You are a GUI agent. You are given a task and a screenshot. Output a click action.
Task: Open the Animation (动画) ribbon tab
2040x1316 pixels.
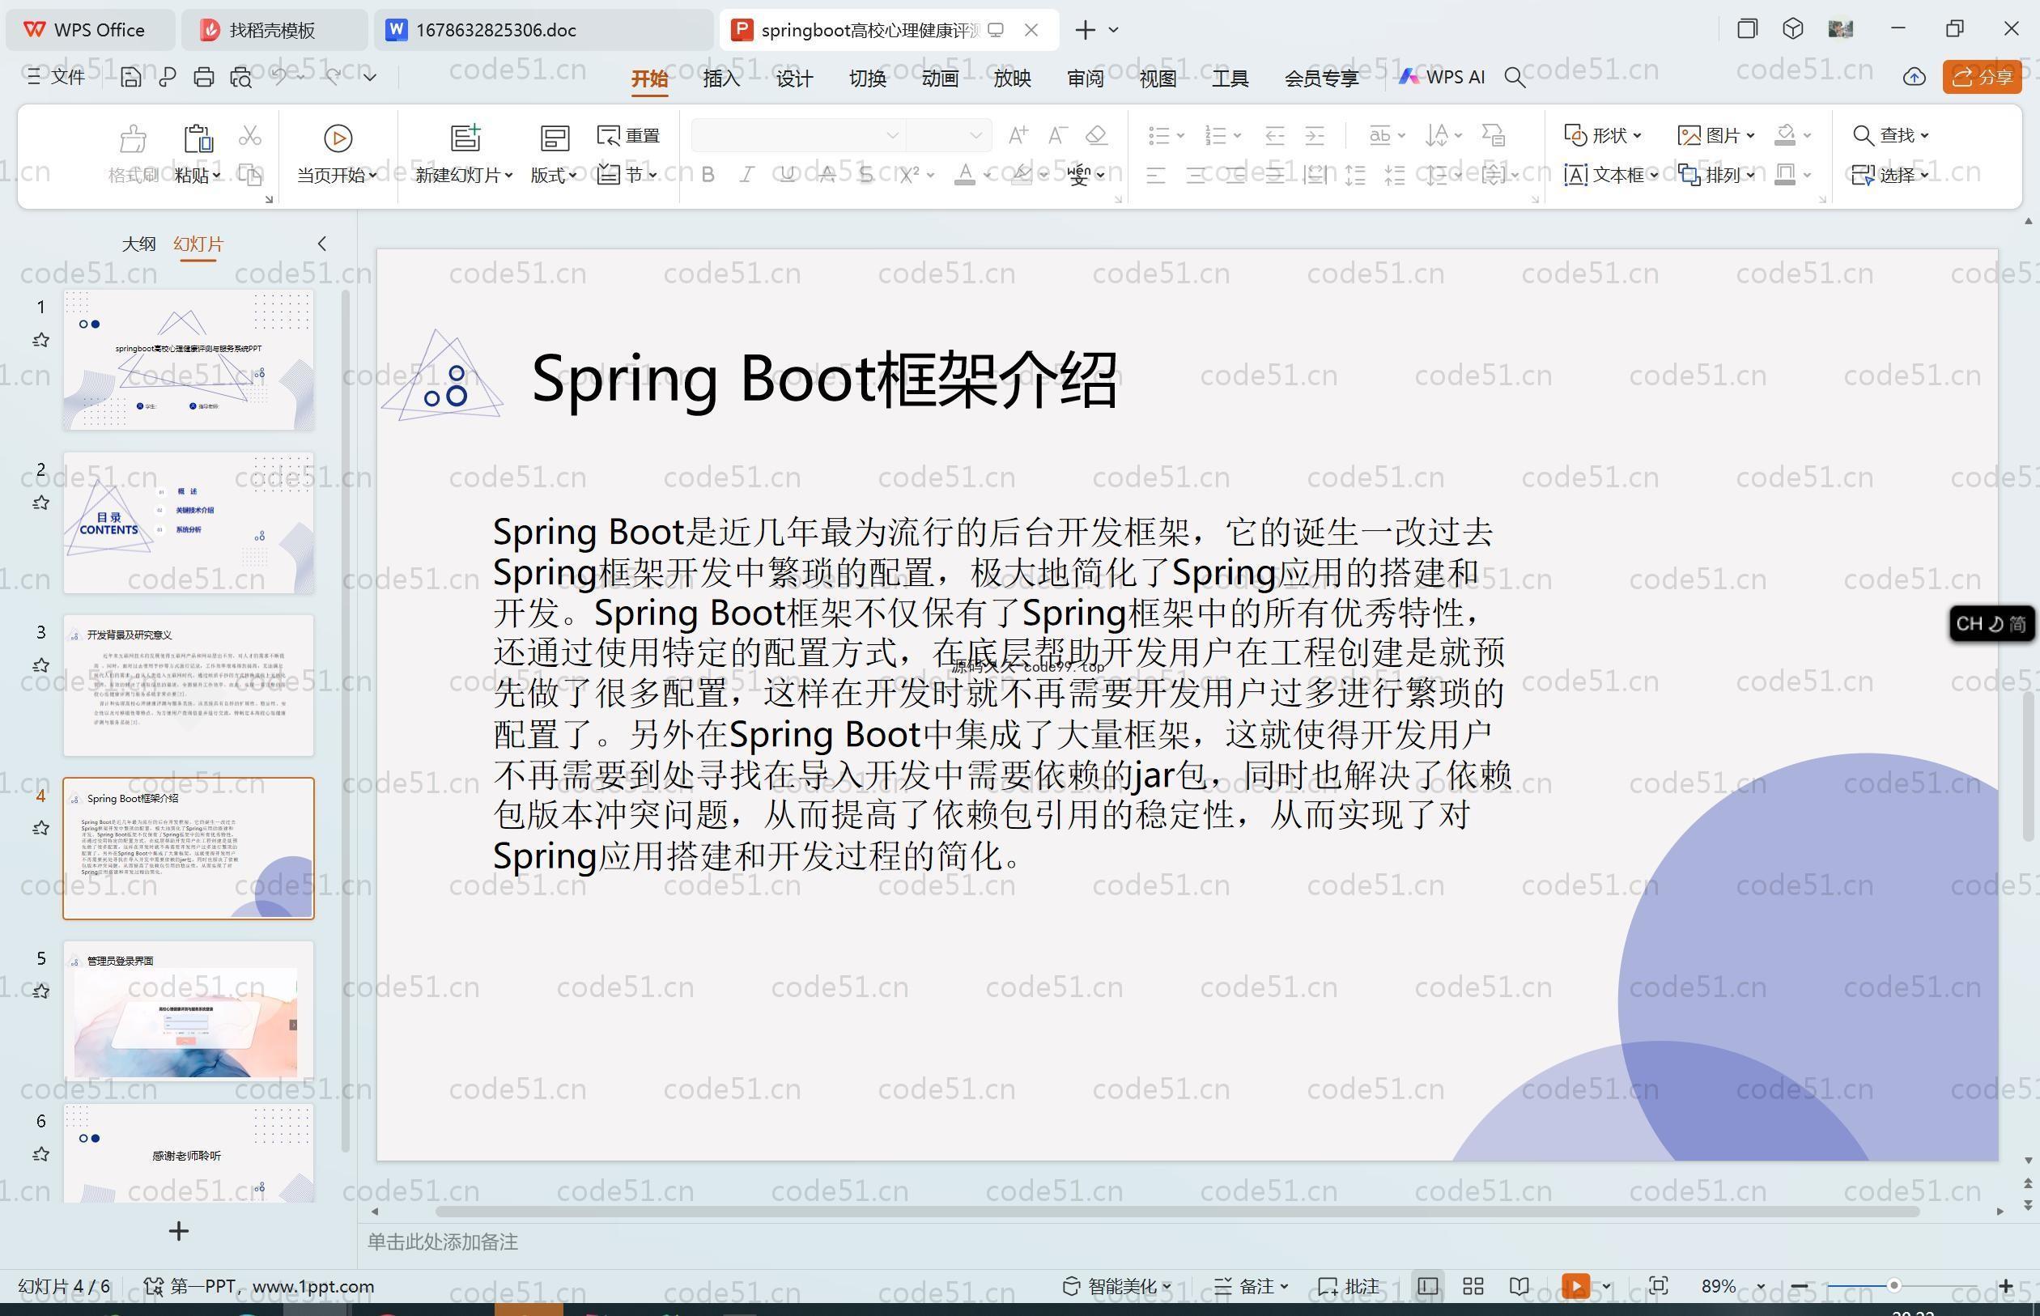click(939, 78)
